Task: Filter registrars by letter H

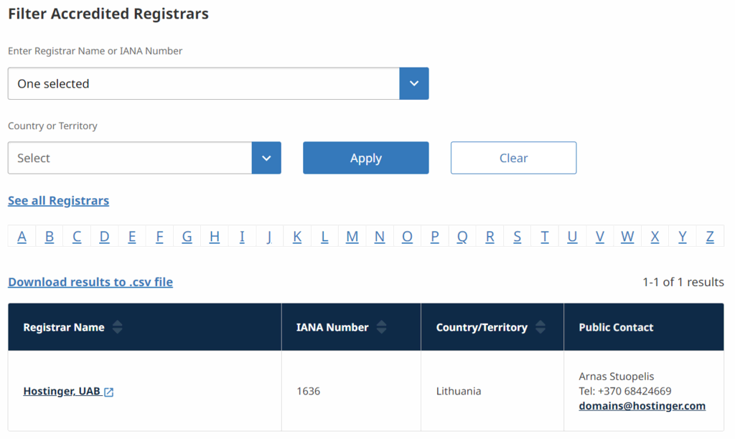Action: coord(215,237)
